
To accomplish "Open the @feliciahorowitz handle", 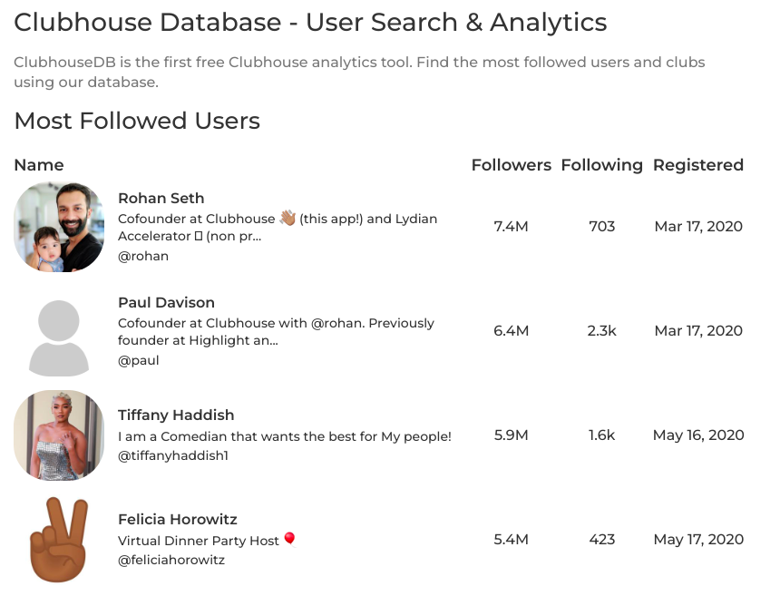I will pos(171,560).
